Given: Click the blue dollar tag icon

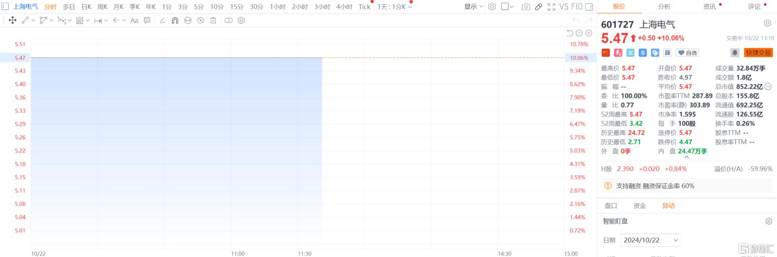Looking at the screenshot, I should click(642, 52).
